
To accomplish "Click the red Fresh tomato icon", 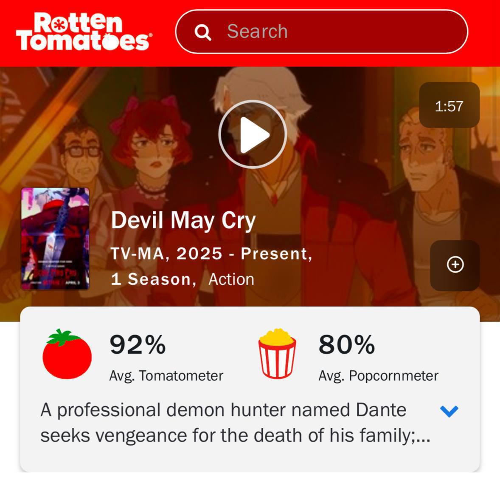I will point(67,354).
